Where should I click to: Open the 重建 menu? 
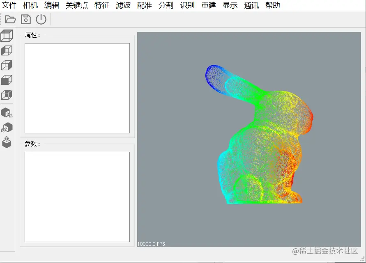click(x=209, y=5)
